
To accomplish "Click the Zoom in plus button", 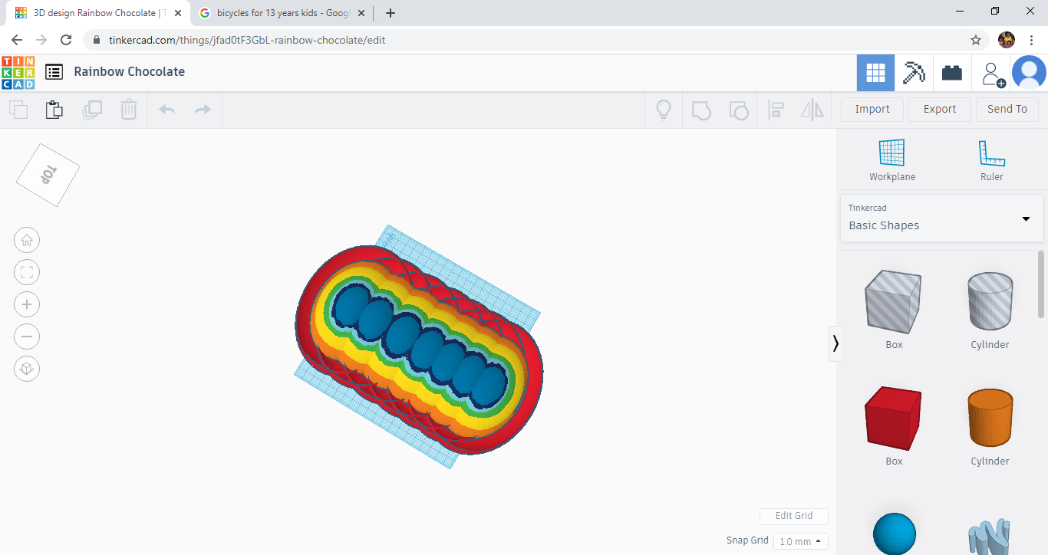I will tap(27, 304).
